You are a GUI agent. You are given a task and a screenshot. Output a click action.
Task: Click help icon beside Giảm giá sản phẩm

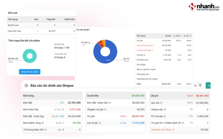[153, 45]
